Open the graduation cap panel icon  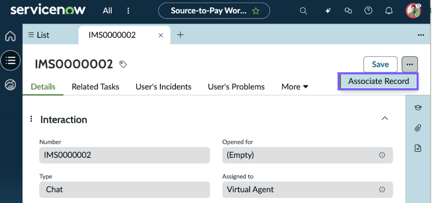coord(418,107)
